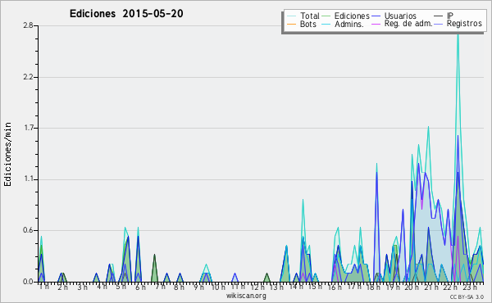The image size is (492, 303).
Task: Click the '8 h' x-axis label
Action: pyautogui.click(x=179, y=287)
